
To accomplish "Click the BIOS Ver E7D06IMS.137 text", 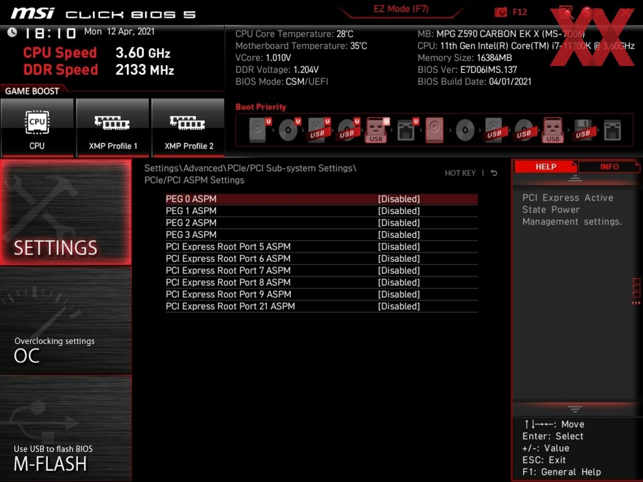I will point(467,69).
